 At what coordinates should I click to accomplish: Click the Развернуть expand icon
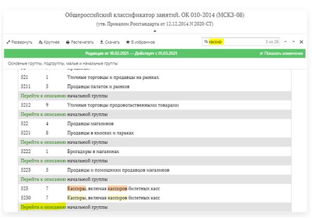9,42
